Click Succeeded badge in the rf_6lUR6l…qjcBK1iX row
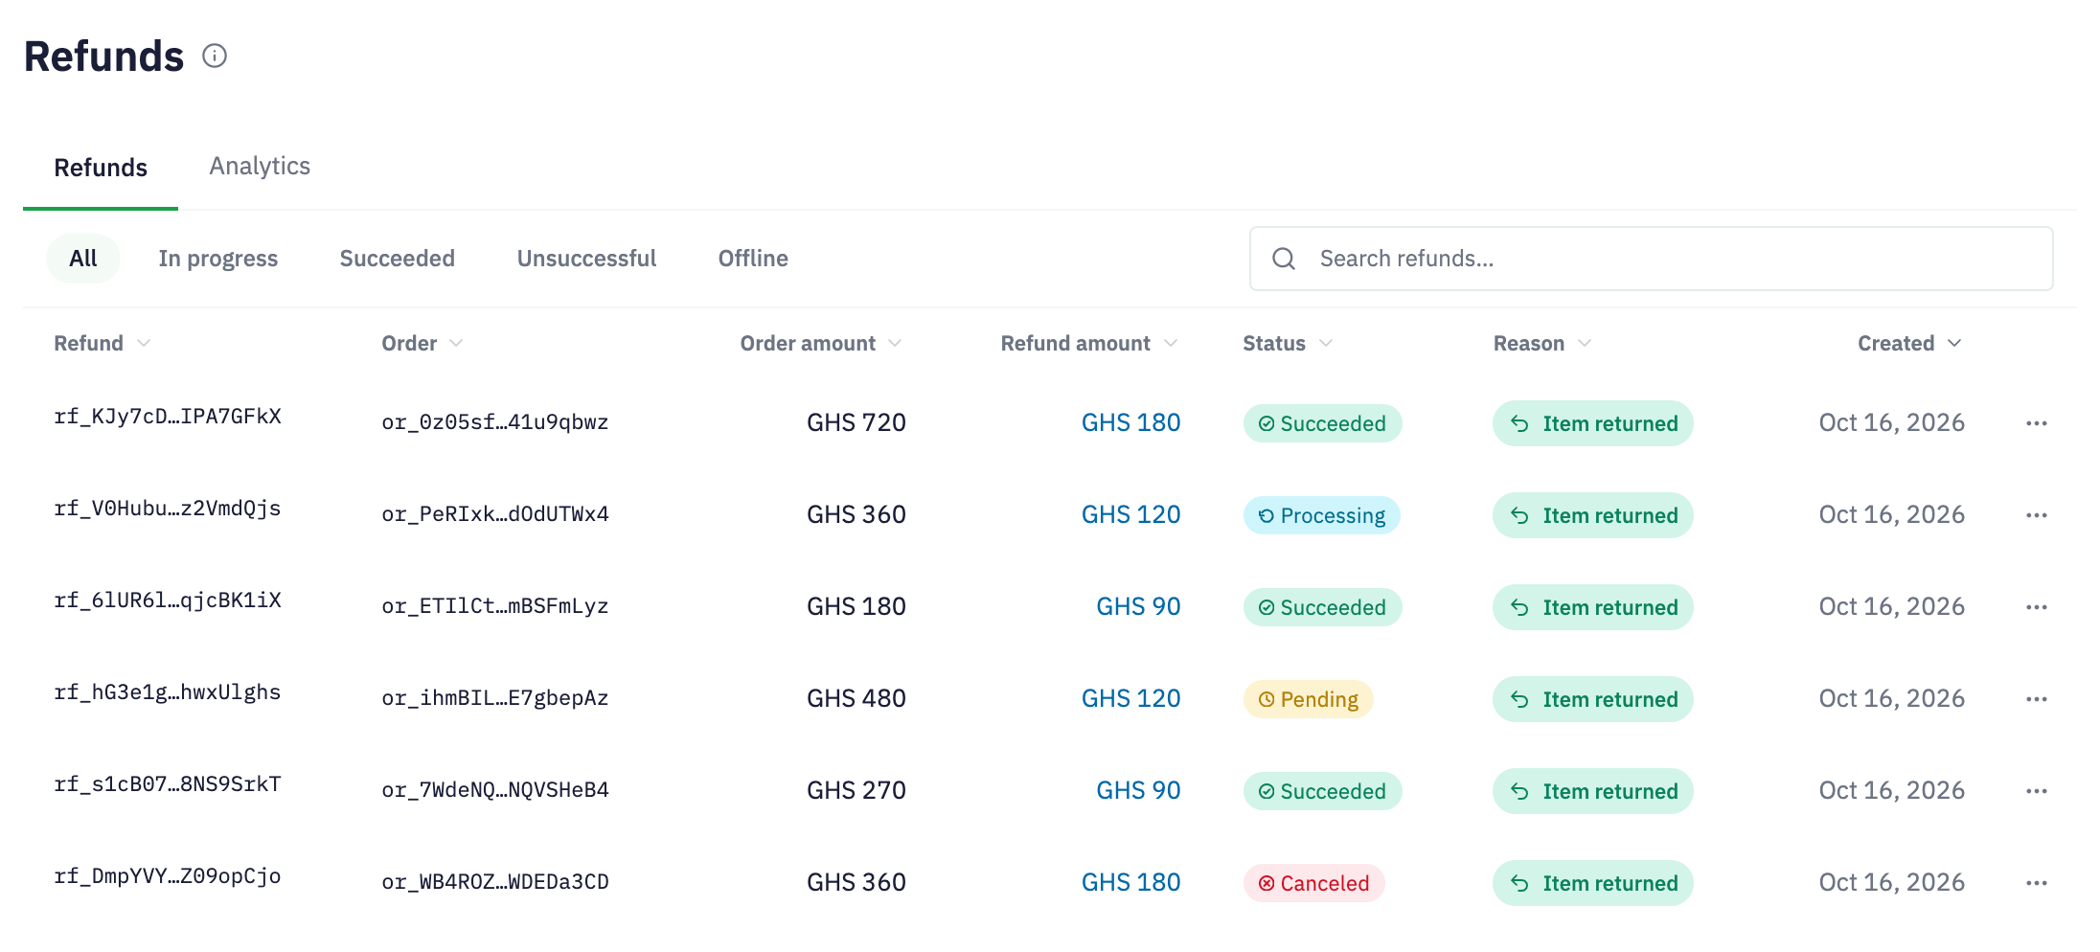Viewport: 2100px width, 952px height. (1322, 607)
